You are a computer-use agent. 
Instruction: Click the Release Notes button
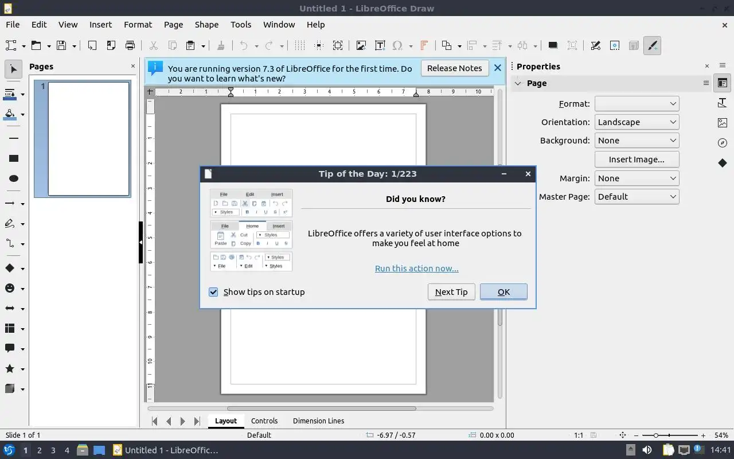tap(454, 68)
